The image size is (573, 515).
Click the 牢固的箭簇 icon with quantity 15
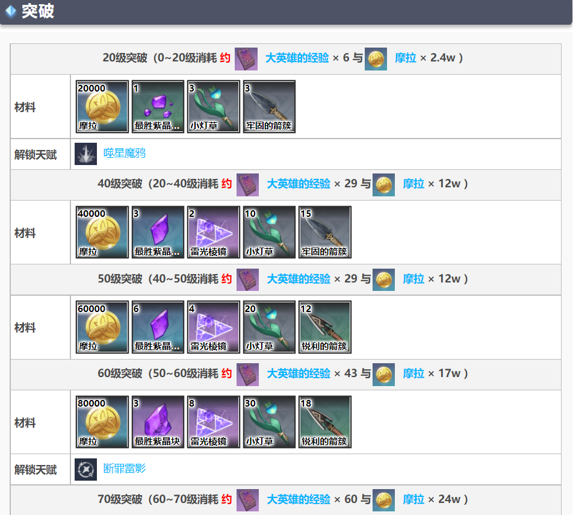pyautogui.click(x=325, y=232)
